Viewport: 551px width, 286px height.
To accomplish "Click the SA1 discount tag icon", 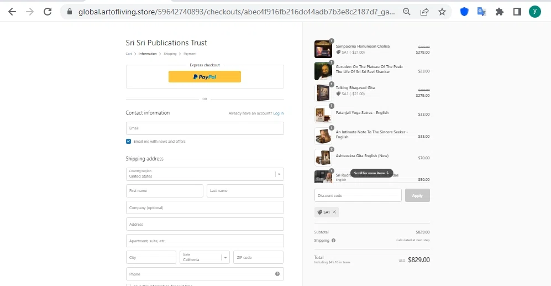I will tap(320, 212).
